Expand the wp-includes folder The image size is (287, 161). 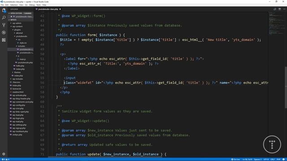point(17,79)
